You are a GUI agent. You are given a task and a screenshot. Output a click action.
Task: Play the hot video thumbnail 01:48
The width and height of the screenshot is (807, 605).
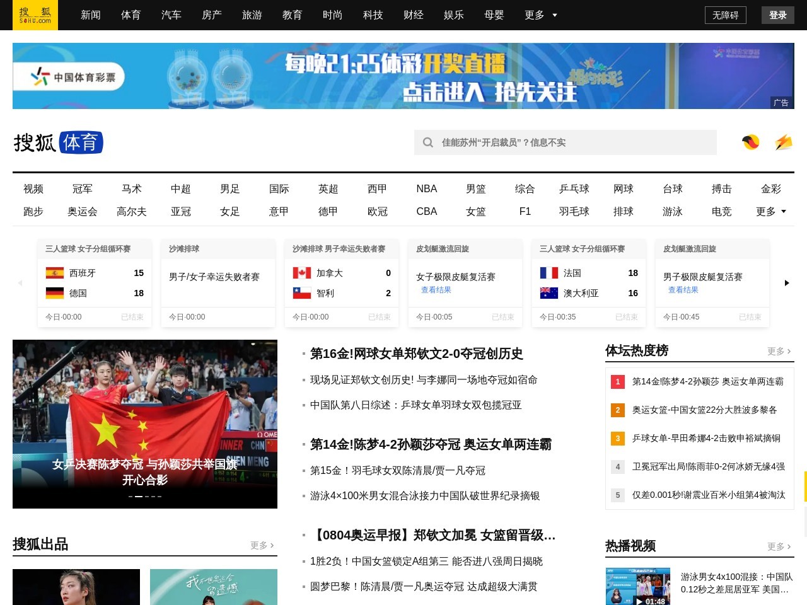[x=637, y=587]
